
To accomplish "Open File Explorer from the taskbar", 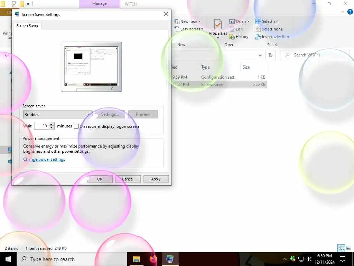I will click(136, 259).
